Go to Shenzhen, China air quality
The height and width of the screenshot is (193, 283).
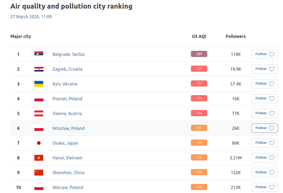click(x=68, y=173)
